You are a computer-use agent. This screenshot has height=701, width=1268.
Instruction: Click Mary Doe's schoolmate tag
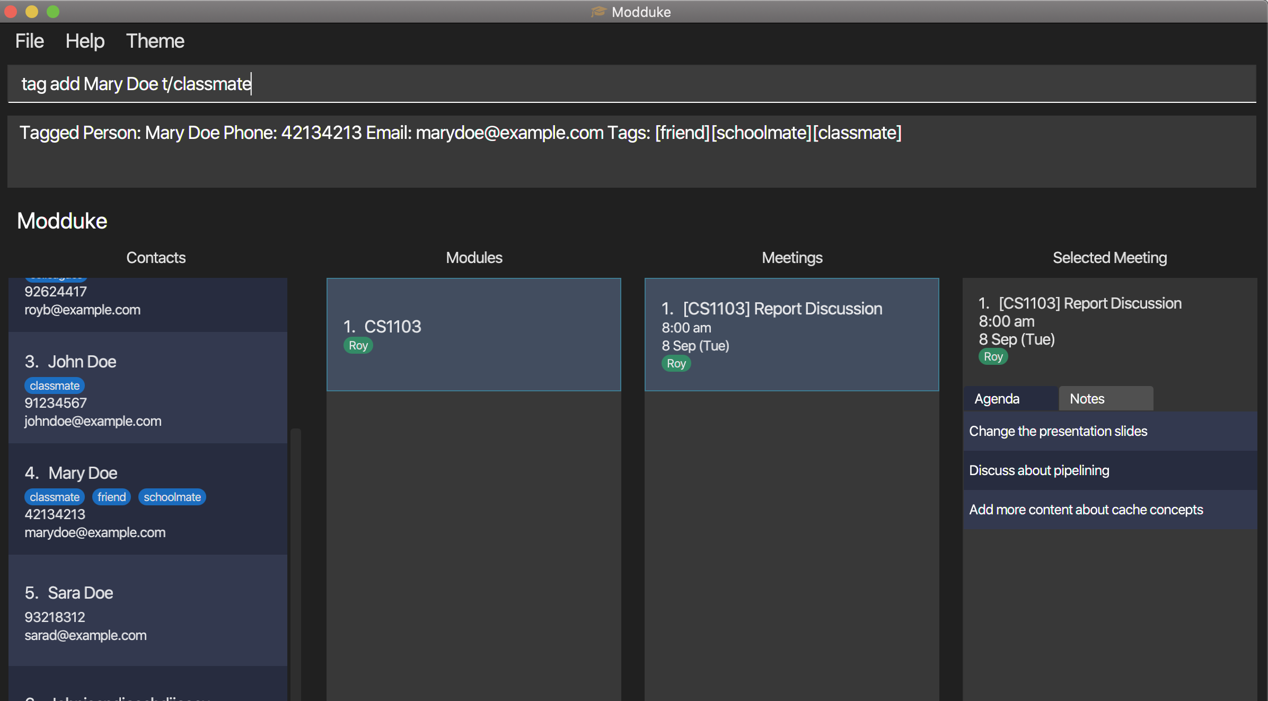pos(172,497)
